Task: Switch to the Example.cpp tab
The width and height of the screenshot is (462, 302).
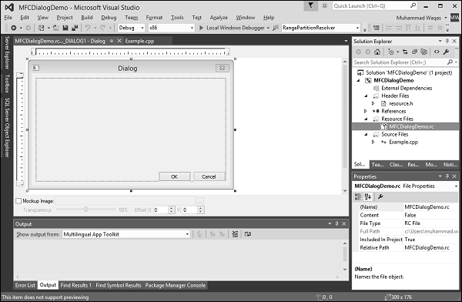Action: pyautogui.click(x=139, y=41)
